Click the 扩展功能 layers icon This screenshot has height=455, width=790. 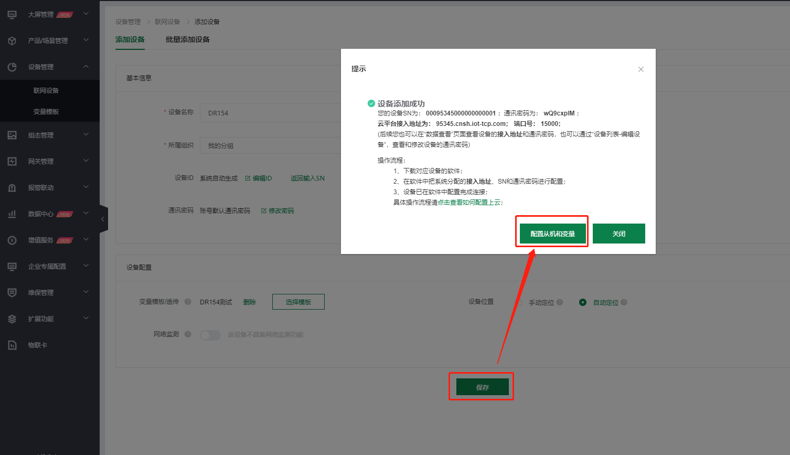(x=12, y=319)
